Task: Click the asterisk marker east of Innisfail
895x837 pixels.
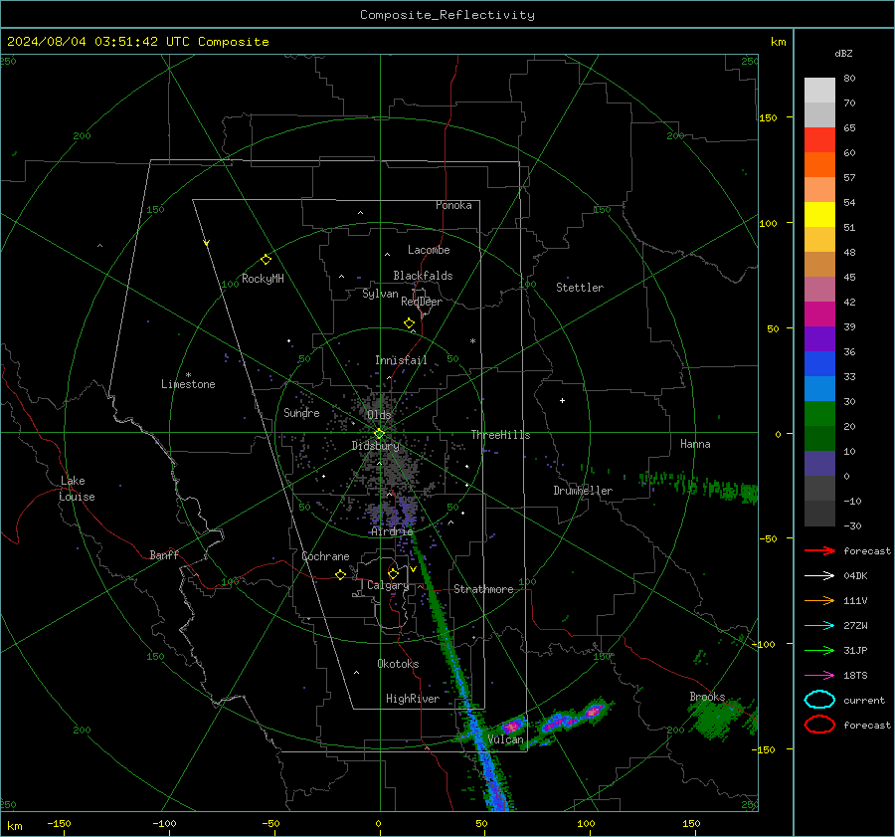Action: tap(472, 341)
